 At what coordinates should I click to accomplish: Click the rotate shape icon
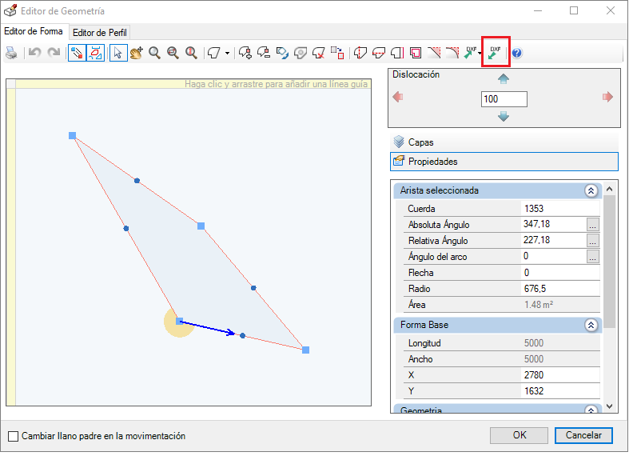(282, 53)
